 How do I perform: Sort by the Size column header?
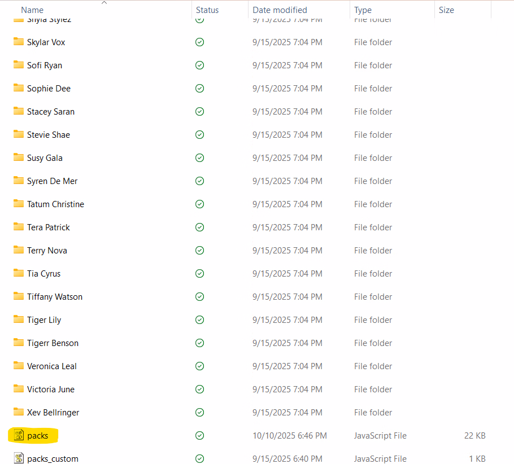446,10
